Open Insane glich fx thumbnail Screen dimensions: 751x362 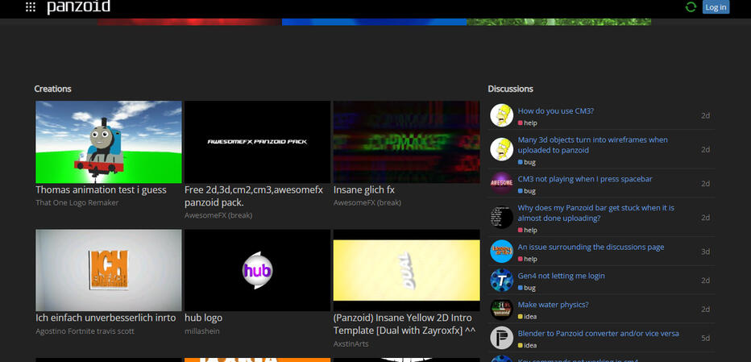point(407,142)
